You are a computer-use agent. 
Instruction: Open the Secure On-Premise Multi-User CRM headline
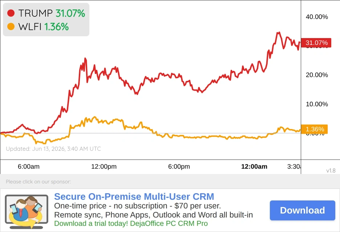(134, 196)
